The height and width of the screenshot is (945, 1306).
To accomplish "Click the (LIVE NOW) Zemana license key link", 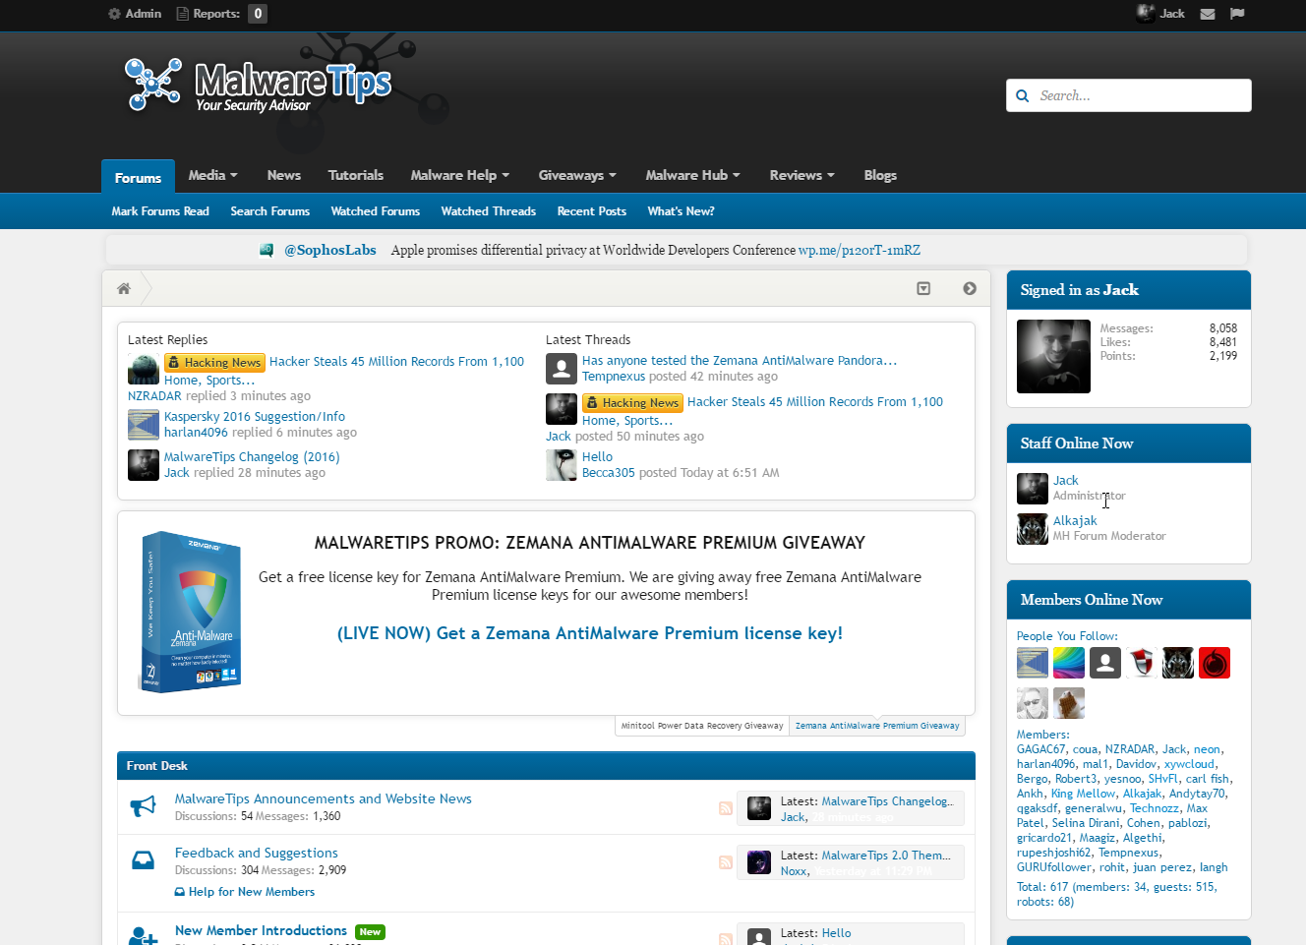I will pyautogui.click(x=590, y=633).
